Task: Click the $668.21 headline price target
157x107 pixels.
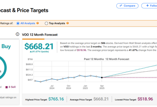Action: [x=39, y=46]
